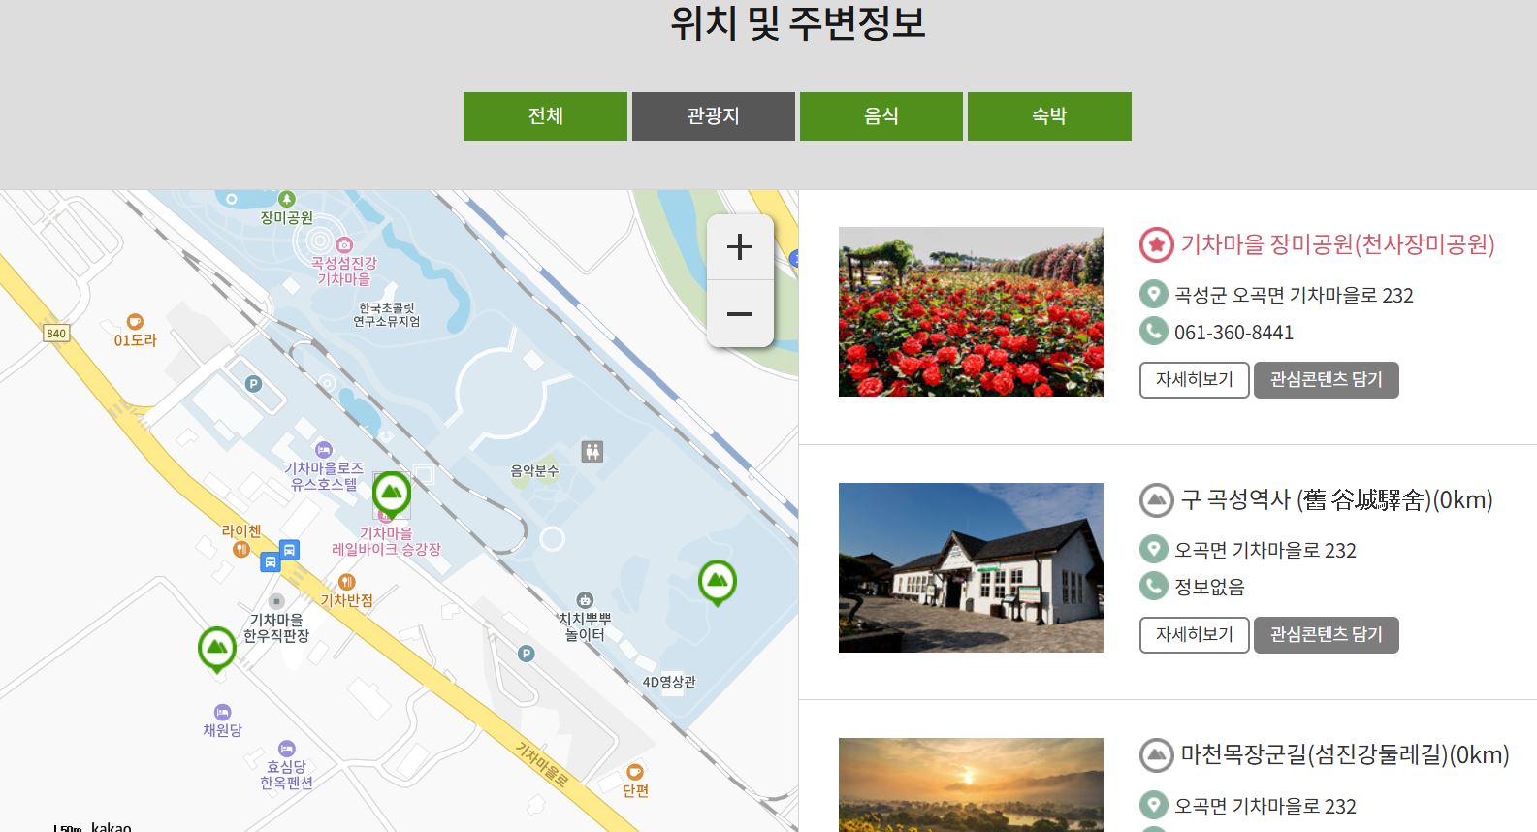Click the restroom icon on map
The image size is (1537, 832).
592,451
